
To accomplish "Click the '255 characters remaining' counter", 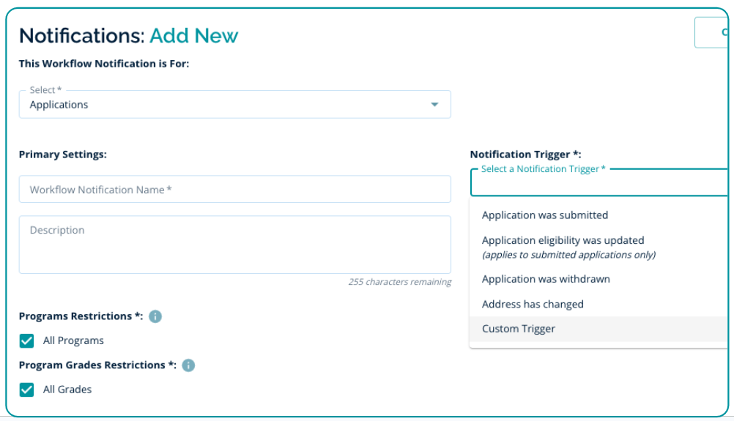I will 399,282.
